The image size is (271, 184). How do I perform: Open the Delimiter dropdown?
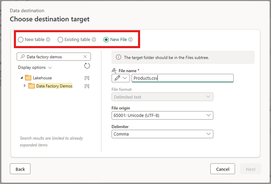pos(162,134)
